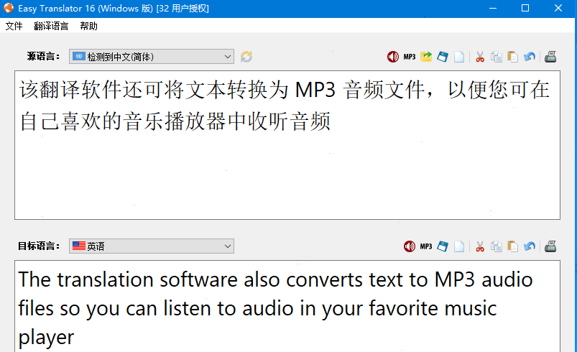Clear translated text with the new page icon
This screenshot has width=577, height=352.
(459, 246)
